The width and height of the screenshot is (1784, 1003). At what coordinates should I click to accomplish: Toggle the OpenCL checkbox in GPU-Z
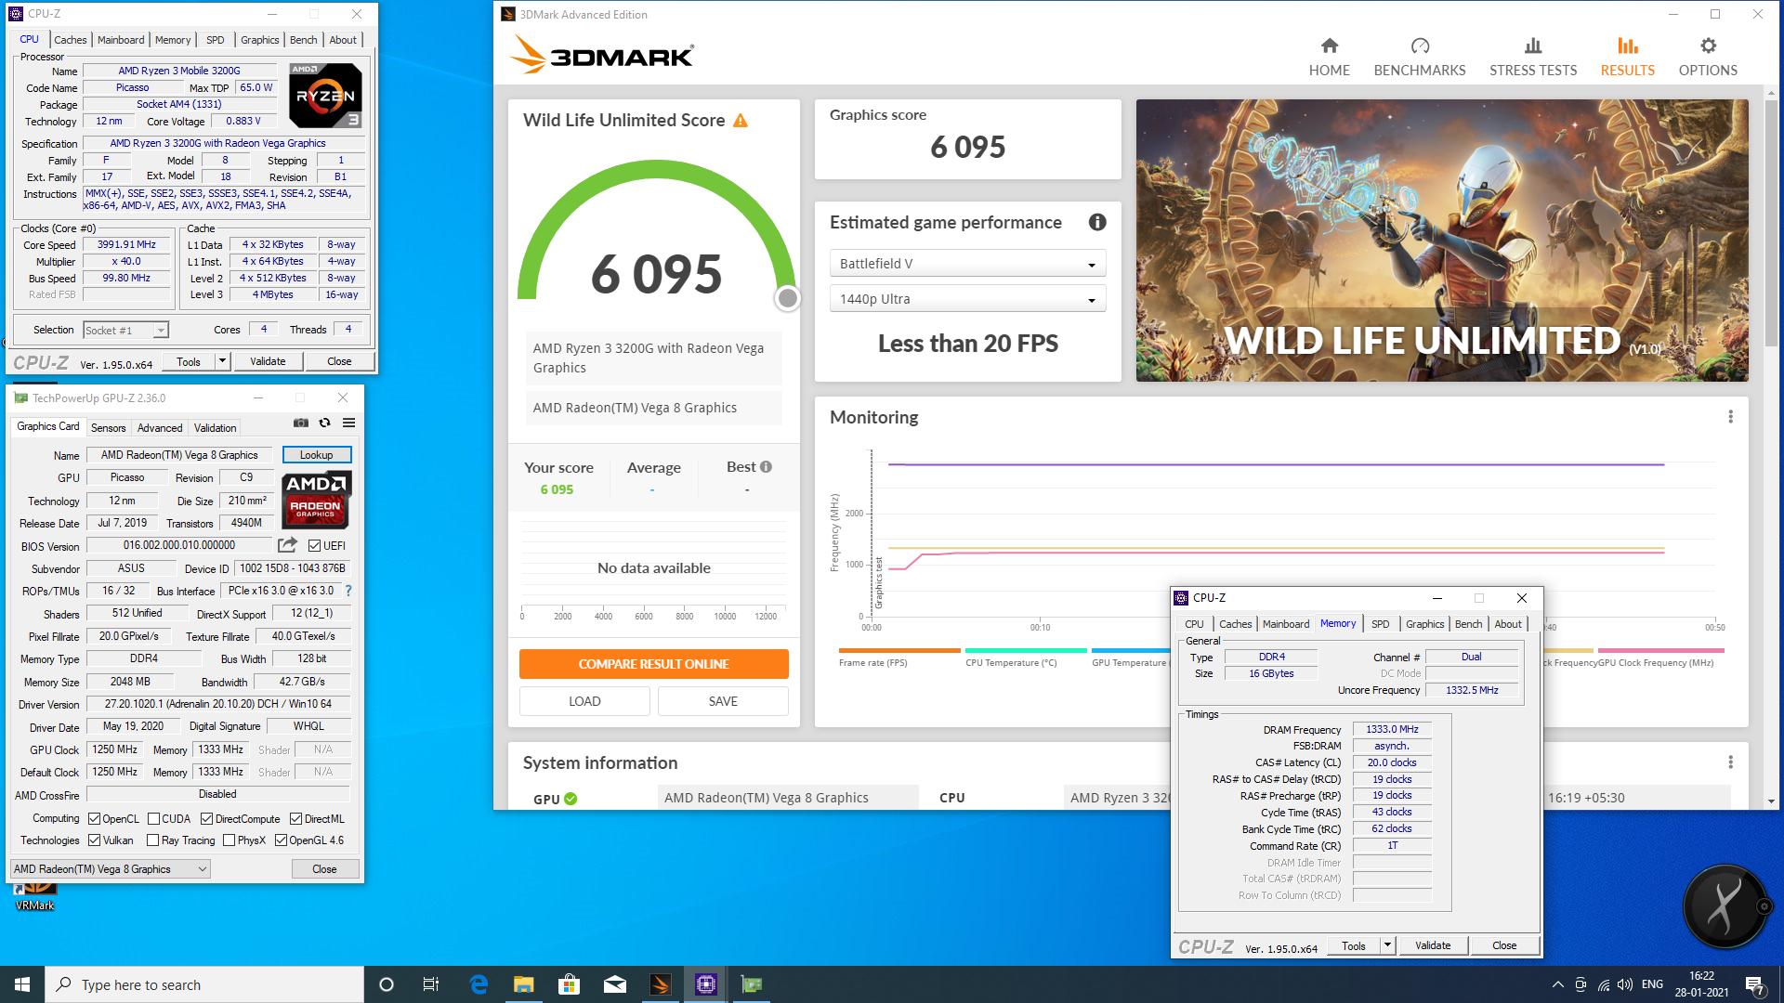click(x=94, y=819)
